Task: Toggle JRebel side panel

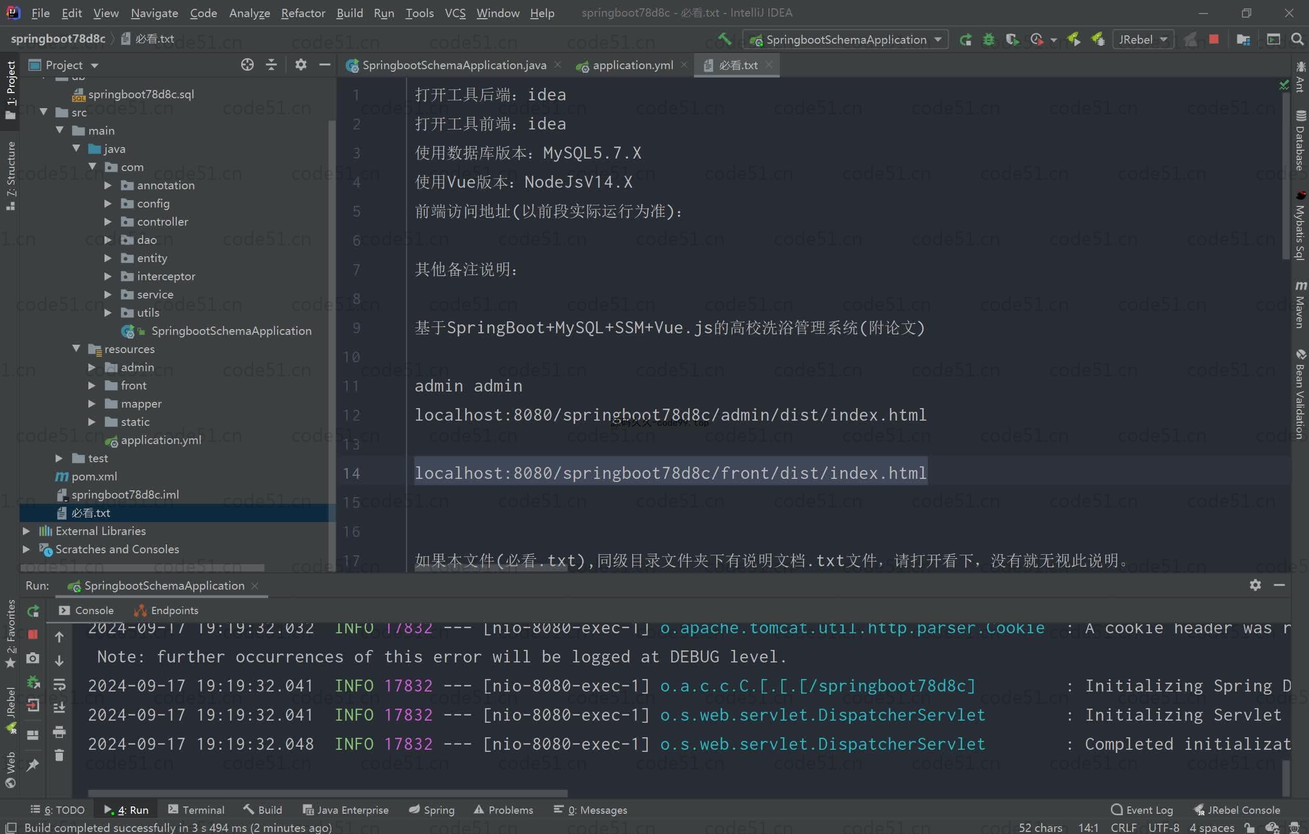Action: coord(10,710)
